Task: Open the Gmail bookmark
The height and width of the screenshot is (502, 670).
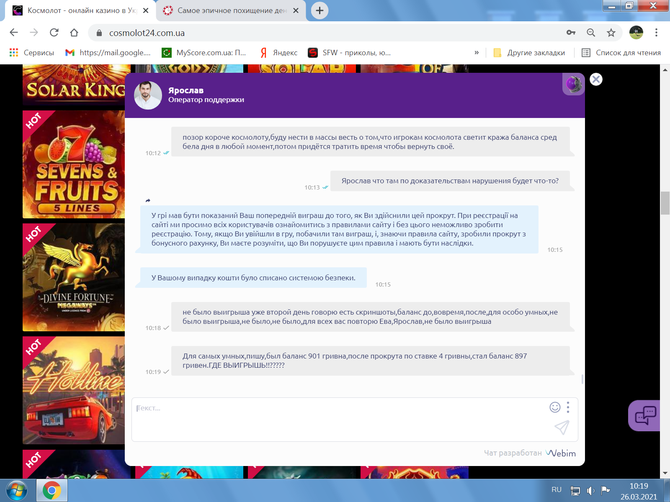Action: click(108, 53)
